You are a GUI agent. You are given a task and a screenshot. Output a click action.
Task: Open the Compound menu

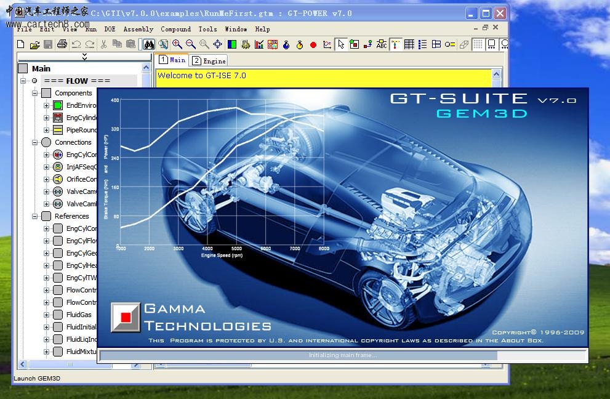[176, 29]
